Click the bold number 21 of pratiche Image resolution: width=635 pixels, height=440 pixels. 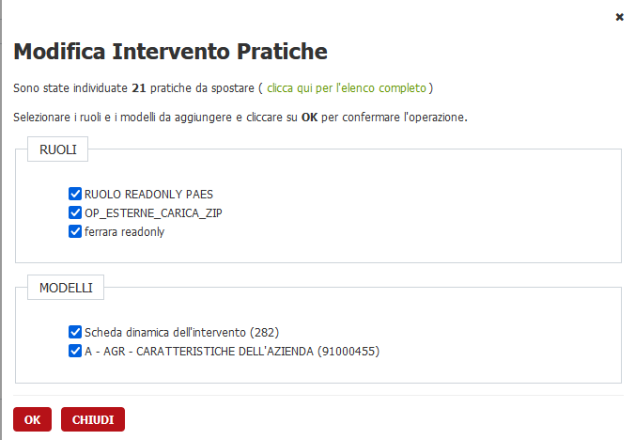[137, 88]
